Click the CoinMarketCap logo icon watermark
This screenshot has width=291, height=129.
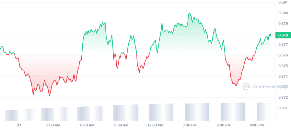coord(246,86)
